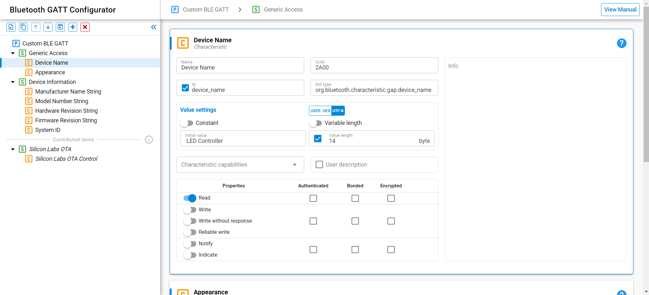This screenshot has width=649, height=295.
Task: Click the UUID input field
Action: coord(374,65)
